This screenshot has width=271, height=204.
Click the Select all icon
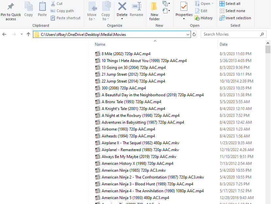pos(222,4)
